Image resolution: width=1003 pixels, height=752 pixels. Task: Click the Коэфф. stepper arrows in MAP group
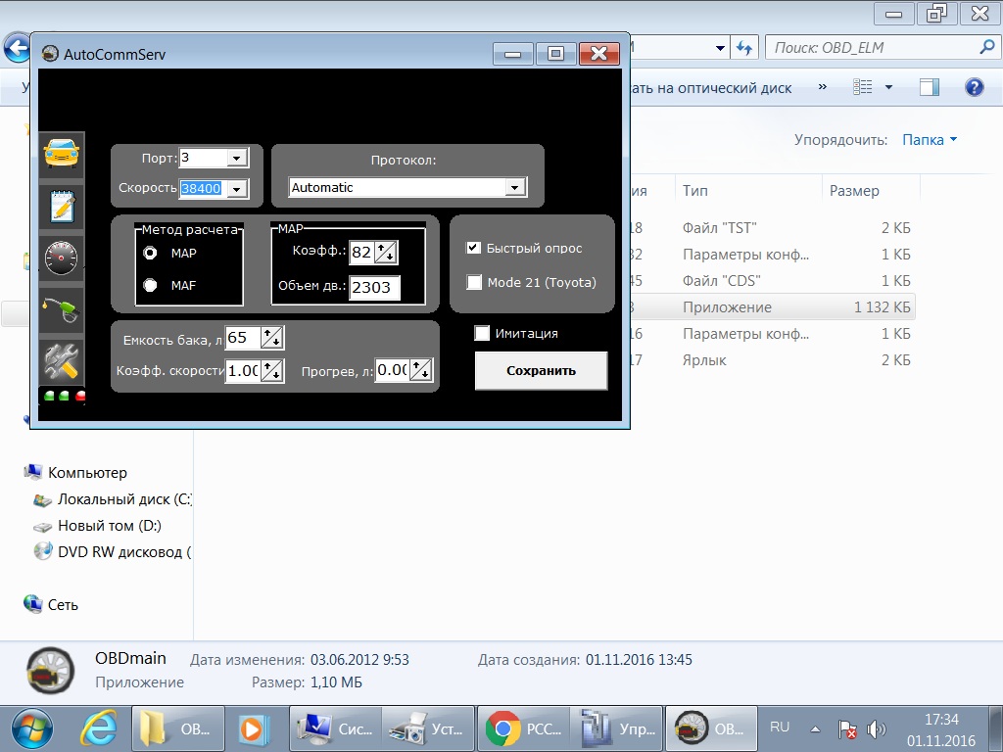click(385, 253)
